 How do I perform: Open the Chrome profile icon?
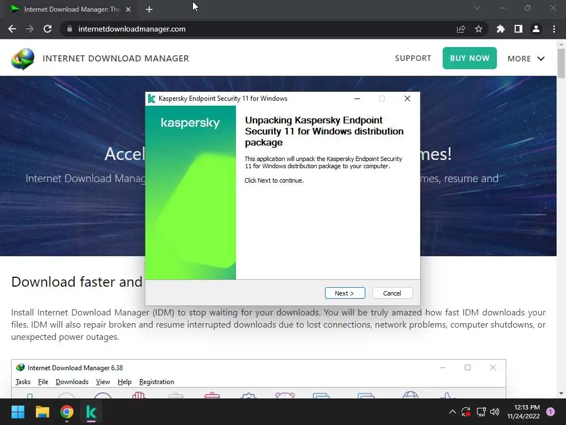click(x=536, y=29)
